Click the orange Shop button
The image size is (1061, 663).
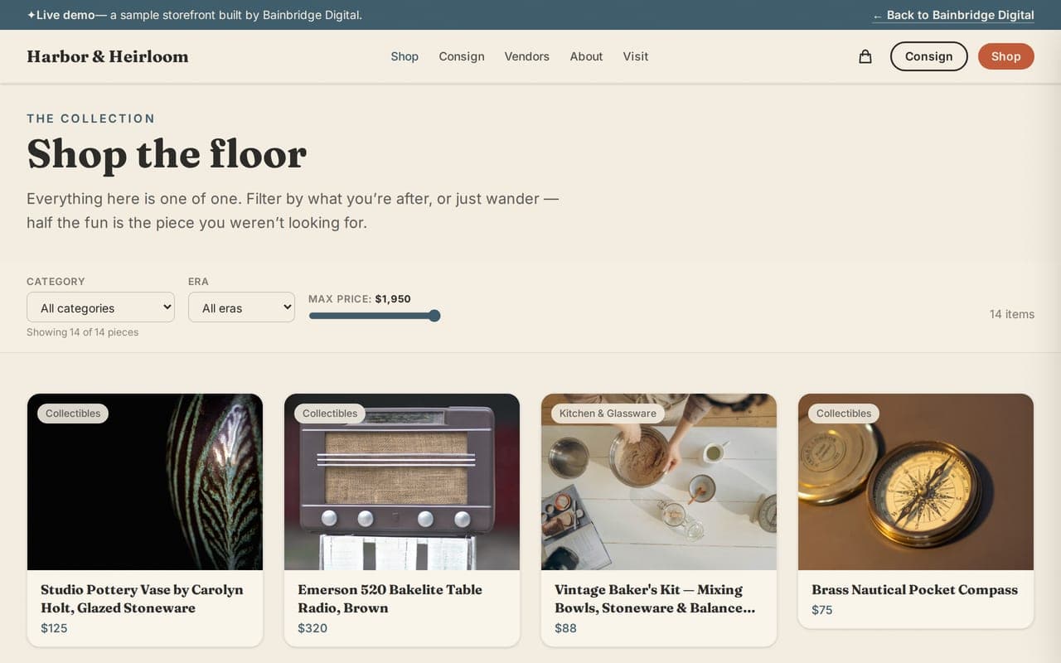1005,56
